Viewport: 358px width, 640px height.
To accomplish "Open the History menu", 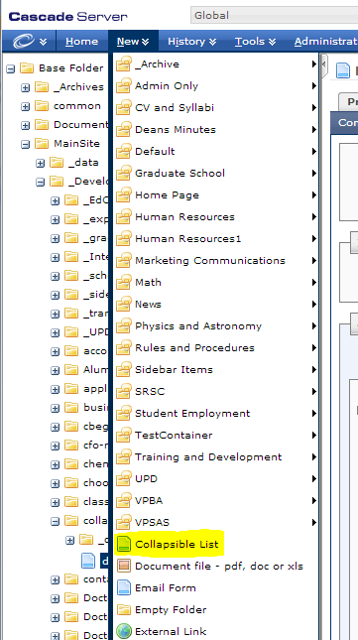I will [191, 42].
